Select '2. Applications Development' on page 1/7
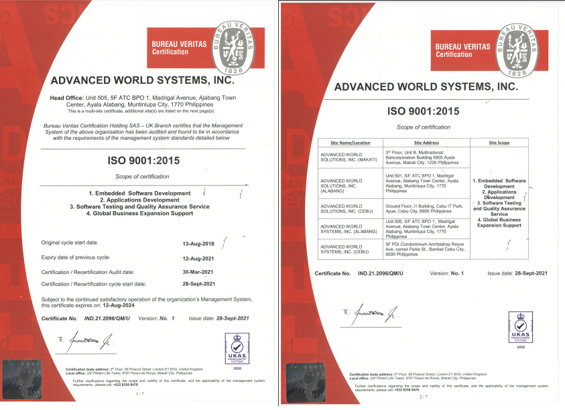Viewport: 565px width, 410px height. pos(140,200)
